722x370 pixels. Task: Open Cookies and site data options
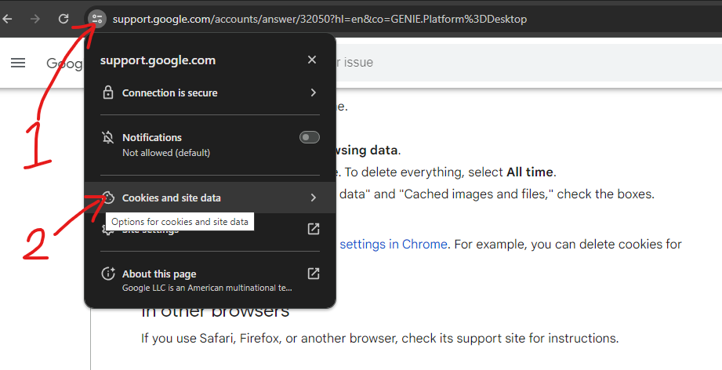pyautogui.click(x=210, y=198)
